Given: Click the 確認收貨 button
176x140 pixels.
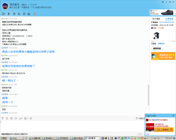Looking at the screenshot, I should coord(157,48).
